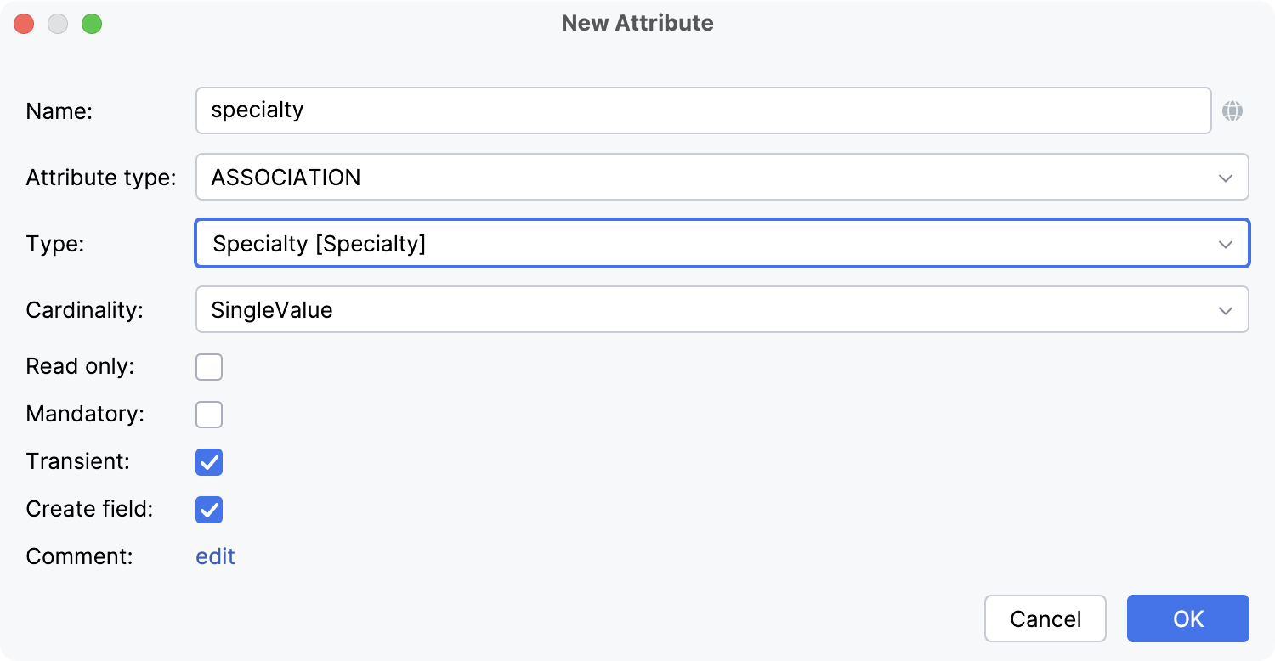1275x661 pixels.
Task: Click the Specialty [Specialty] highlighted field
Action: coord(595,244)
